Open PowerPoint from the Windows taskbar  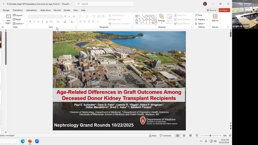point(30,141)
